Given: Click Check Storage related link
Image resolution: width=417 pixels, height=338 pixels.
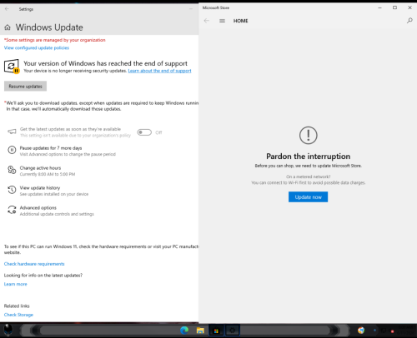Looking at the screenshot, I should point(18,315).
